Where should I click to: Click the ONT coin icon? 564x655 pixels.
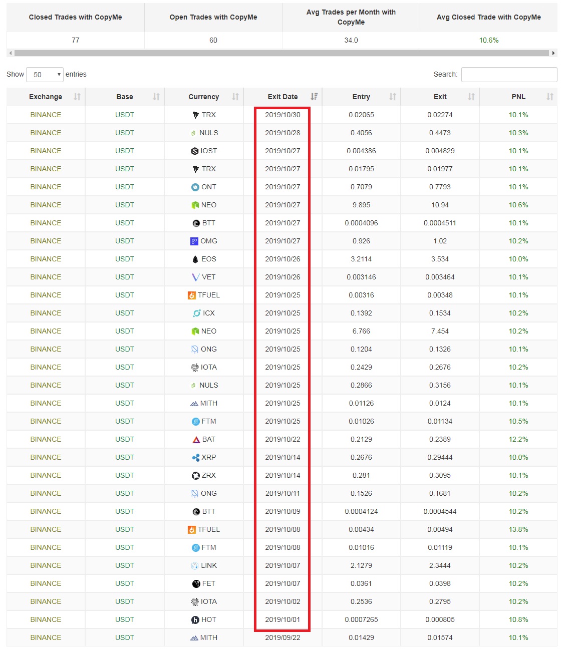pyautogui.click(x=195, y=187)
